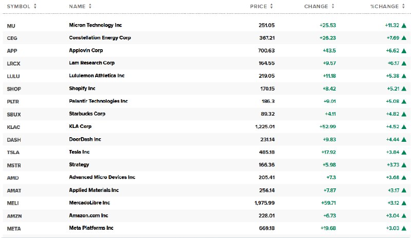Select the change value +43.5
This screenshot has width=411, height=238.
[x=329, y=51]
